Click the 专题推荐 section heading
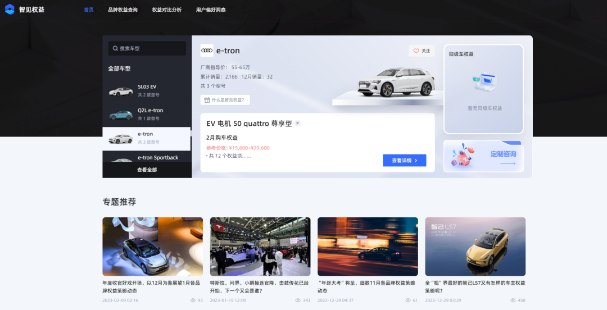Image resolution: width=607 pixels, height=310 pixels. coord(119,202)
